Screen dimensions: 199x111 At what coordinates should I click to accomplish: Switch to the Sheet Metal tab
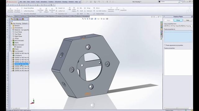tap(31, 16)
